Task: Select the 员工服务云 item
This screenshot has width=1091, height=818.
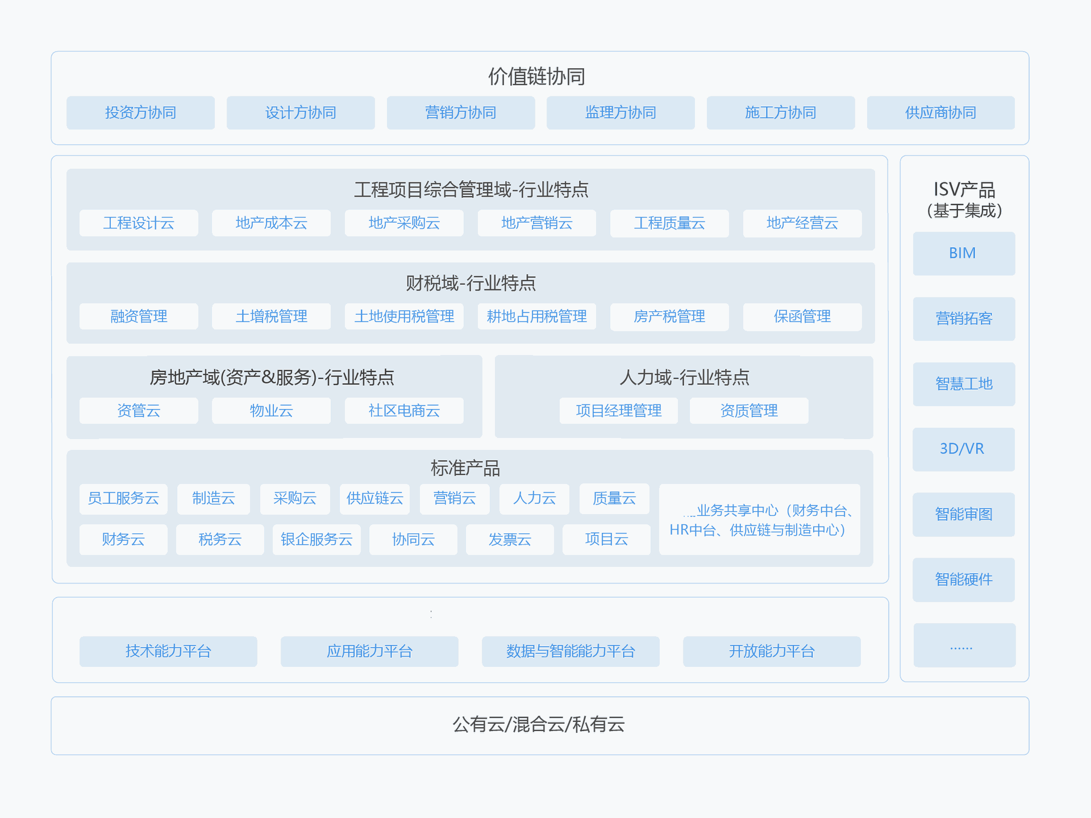Action: click(123, 499)
